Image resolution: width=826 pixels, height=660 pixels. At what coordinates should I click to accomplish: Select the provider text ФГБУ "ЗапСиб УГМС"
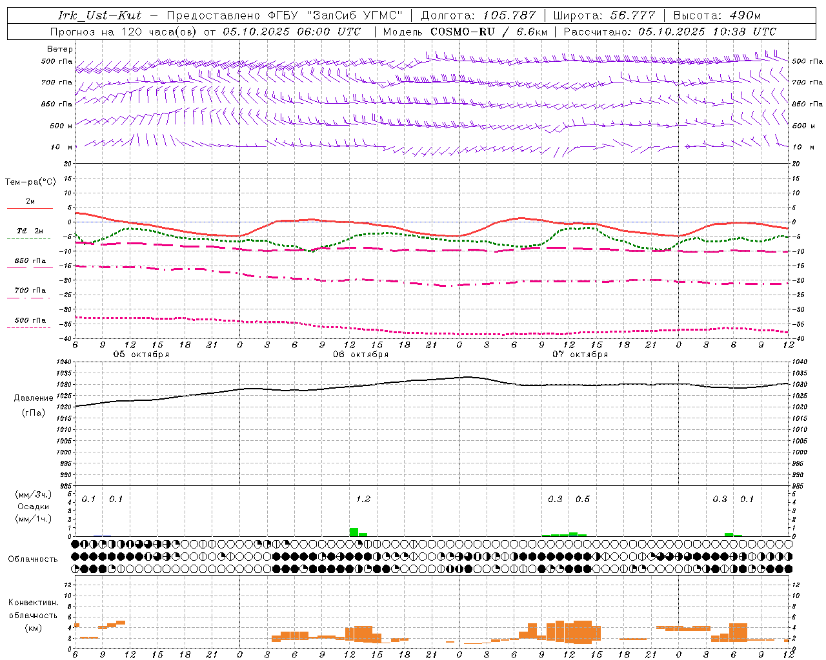(x=335, y=15)
